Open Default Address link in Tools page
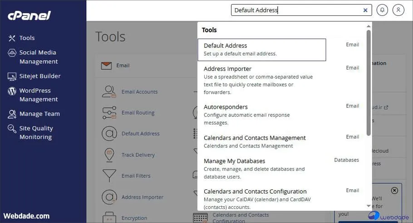 (140, 134)
